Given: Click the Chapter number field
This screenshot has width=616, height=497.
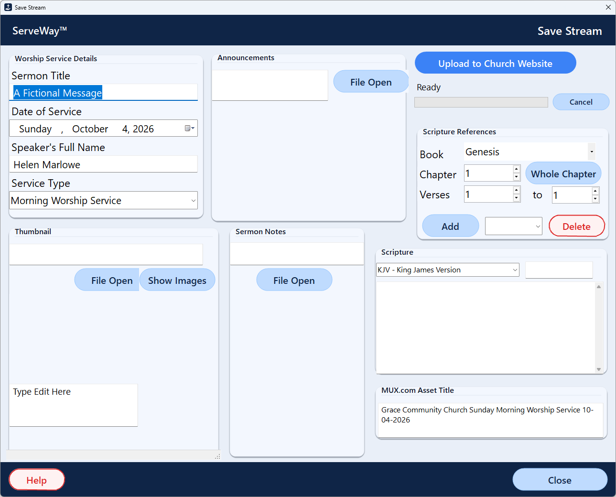Looking at the screenshot, I should click(x=489, y=173).
